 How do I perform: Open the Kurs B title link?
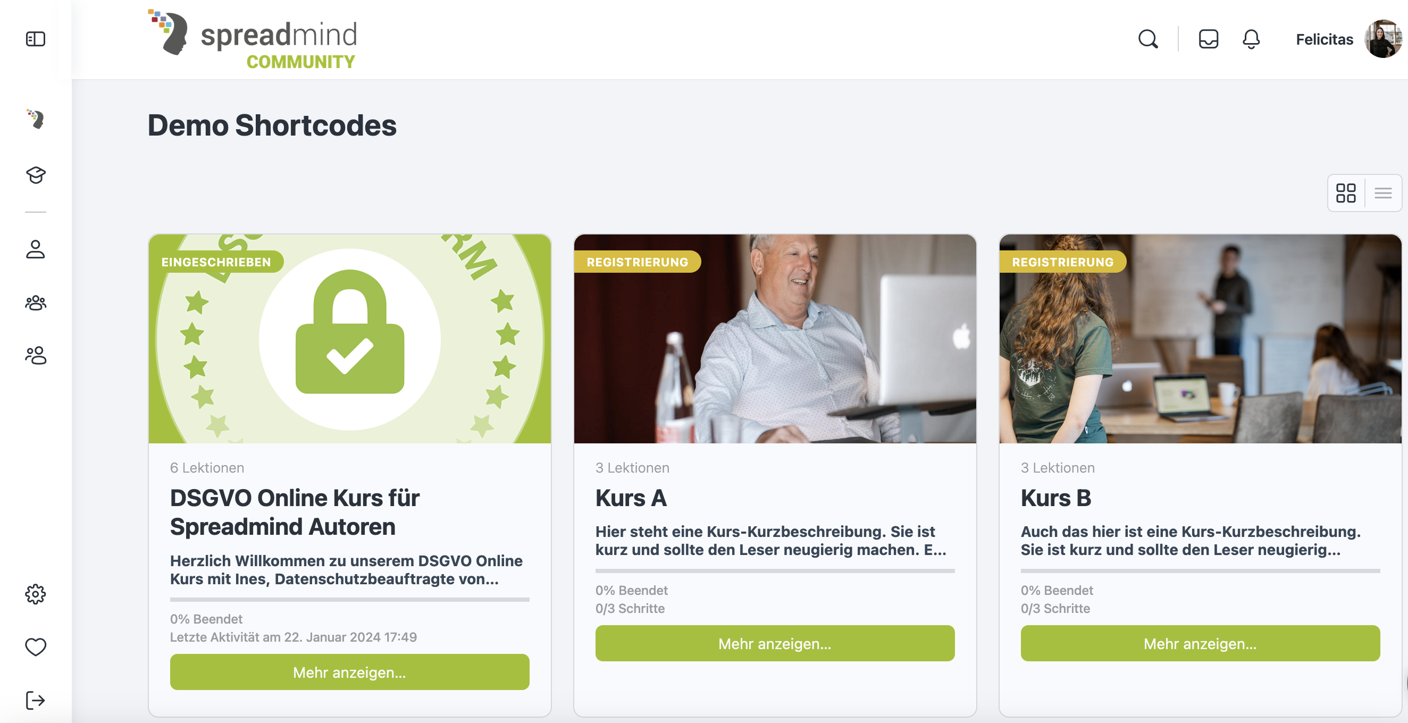click(x=1055, y=498)
